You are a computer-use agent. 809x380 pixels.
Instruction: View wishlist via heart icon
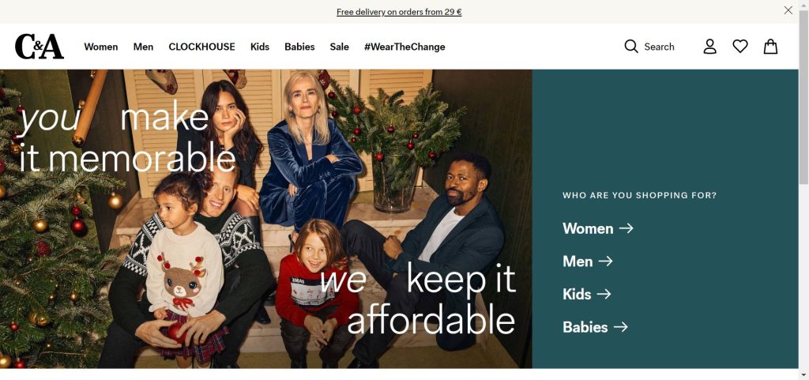click(x=740, y=47)
